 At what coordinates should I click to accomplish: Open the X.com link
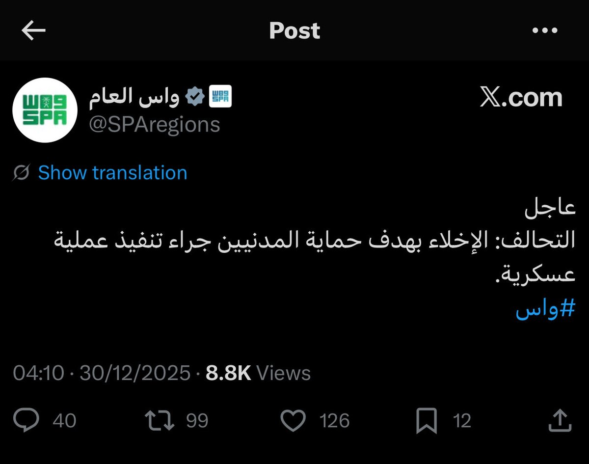click(x=521, y=97)
